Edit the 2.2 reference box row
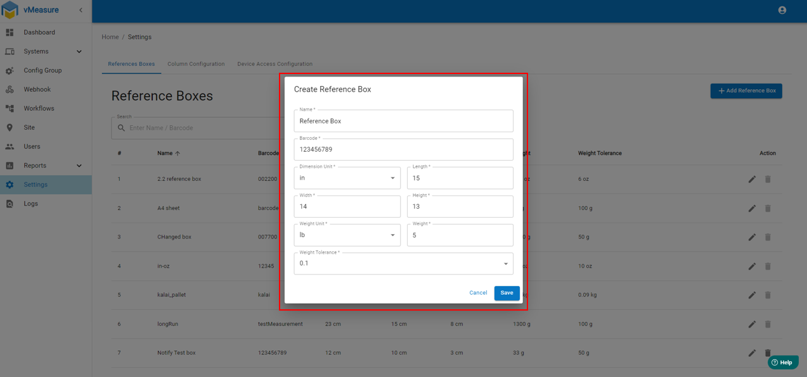The image size is (807, 377). click(x=752, y=179)
